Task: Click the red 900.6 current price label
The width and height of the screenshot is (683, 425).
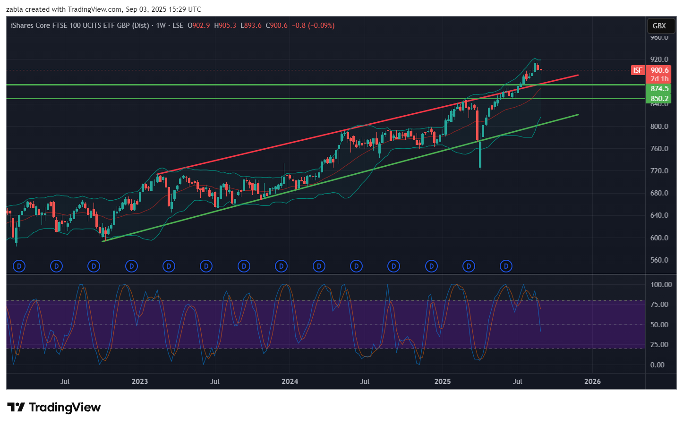Action: [659, 70]
